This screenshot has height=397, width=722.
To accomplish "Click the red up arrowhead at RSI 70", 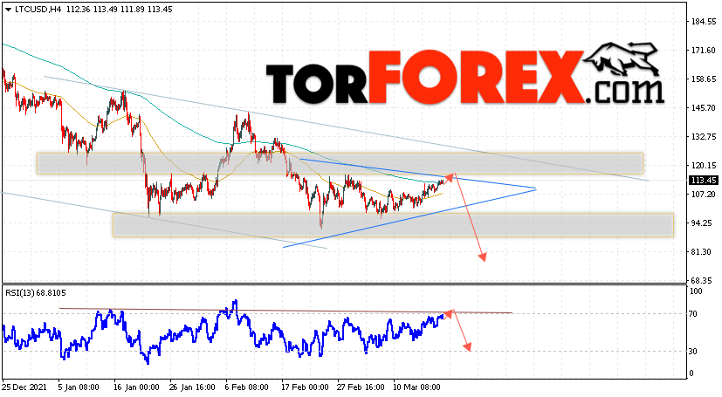I will tap(449, 313).
